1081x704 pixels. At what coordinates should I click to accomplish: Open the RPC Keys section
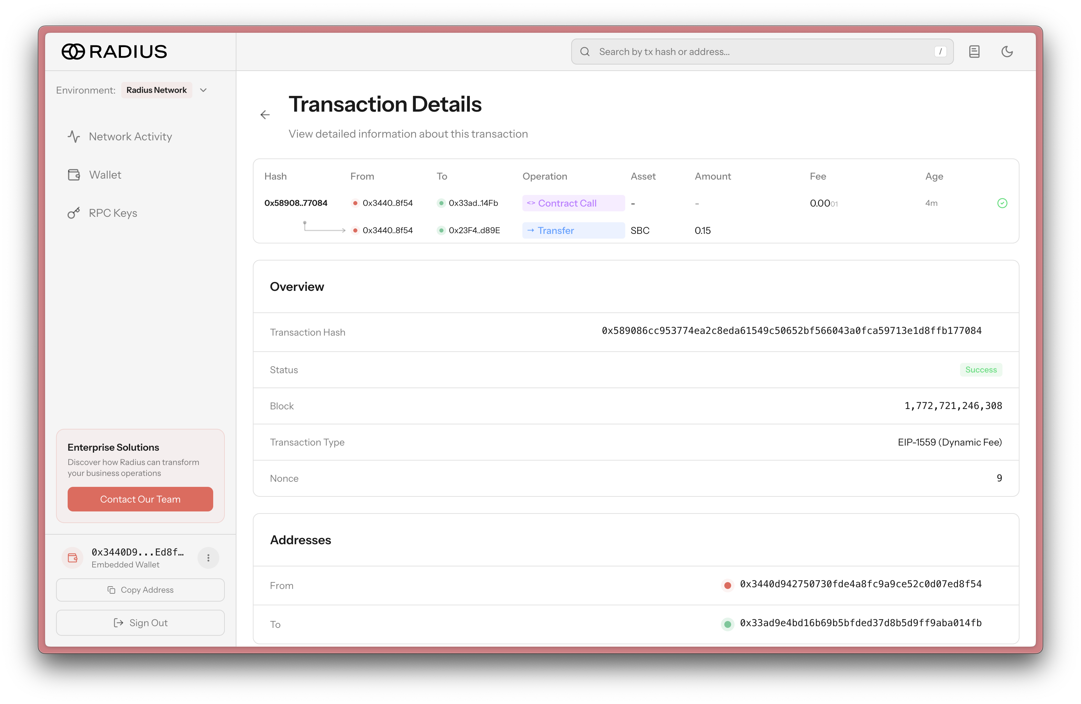point(113,213)
